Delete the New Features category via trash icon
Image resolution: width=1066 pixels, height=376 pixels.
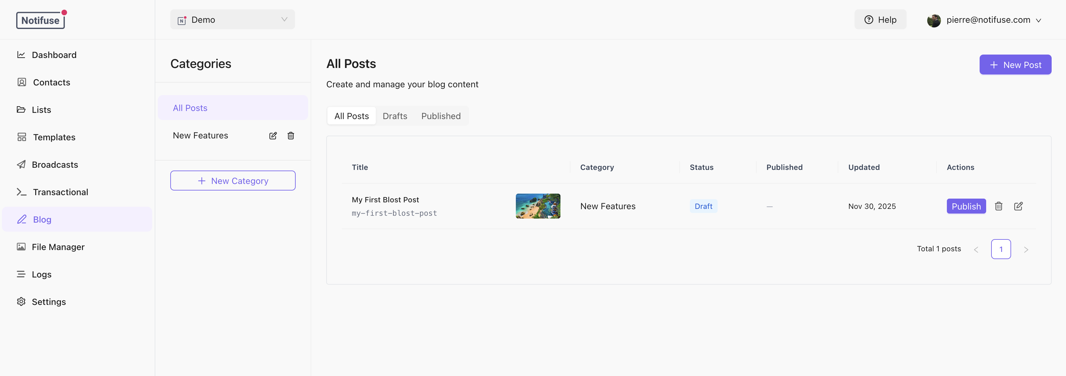coord(290,136)
